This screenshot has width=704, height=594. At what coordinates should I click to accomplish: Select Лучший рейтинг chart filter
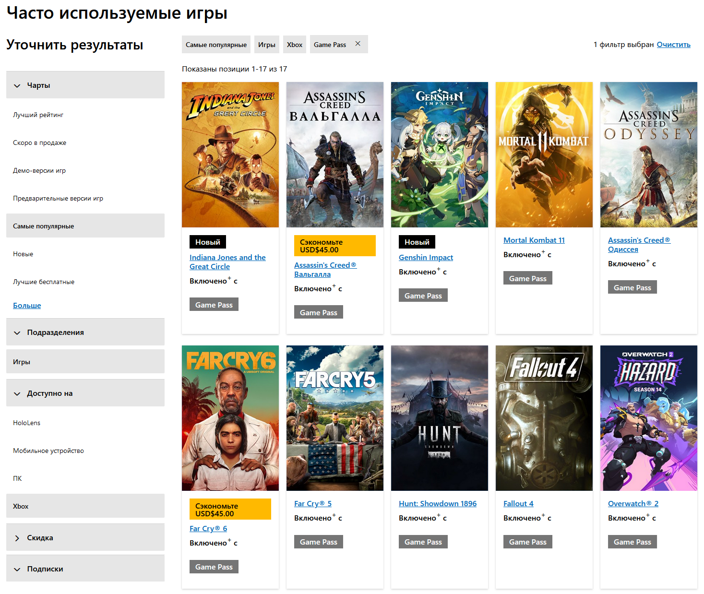point(38,115)
